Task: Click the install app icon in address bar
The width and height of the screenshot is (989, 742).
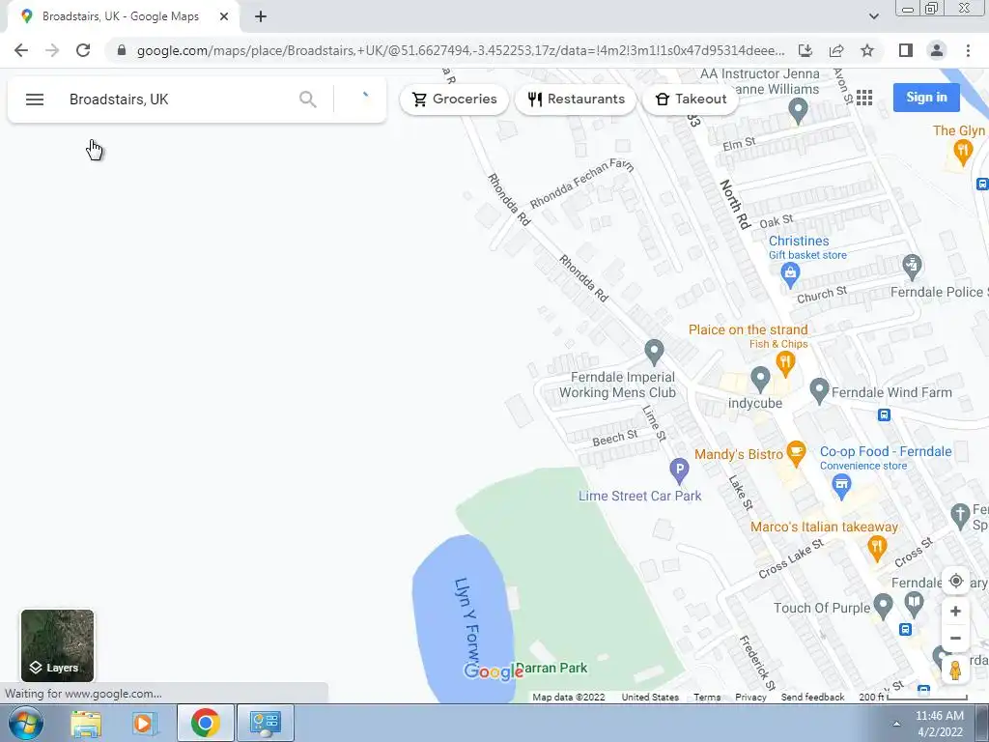Action: click(x=805, y=50)
